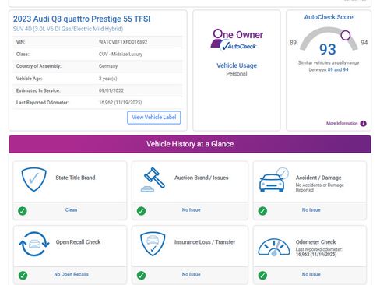Click the No Open Recalls link
Screen dimensions: 380x285
tap(71, 274)
